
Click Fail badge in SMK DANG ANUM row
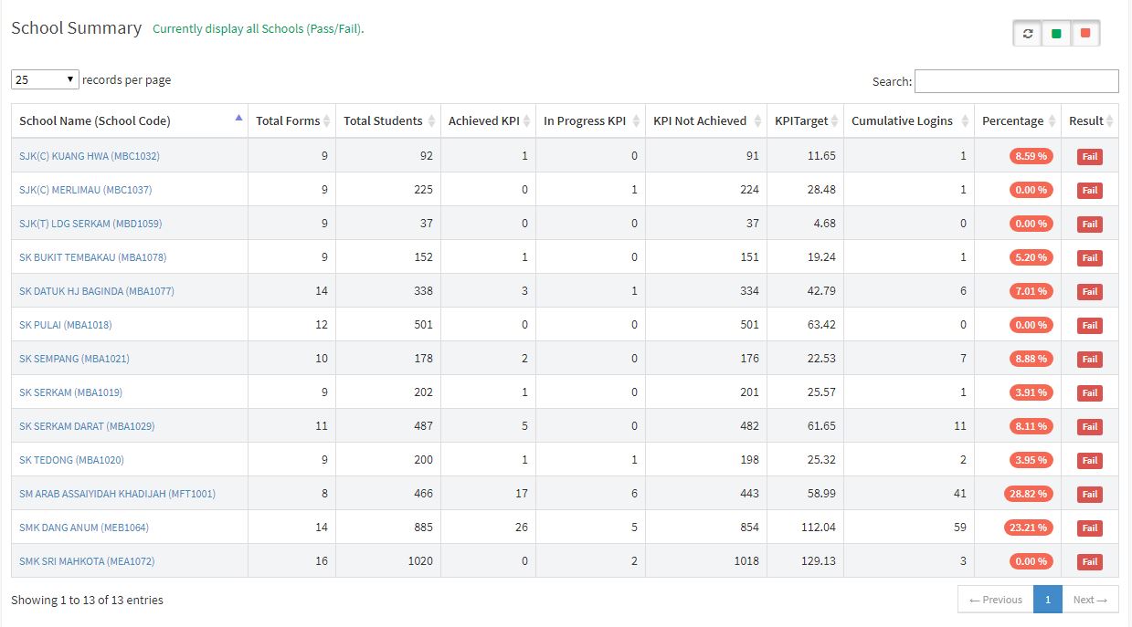pyautogui.click(x=1090, y=528)
